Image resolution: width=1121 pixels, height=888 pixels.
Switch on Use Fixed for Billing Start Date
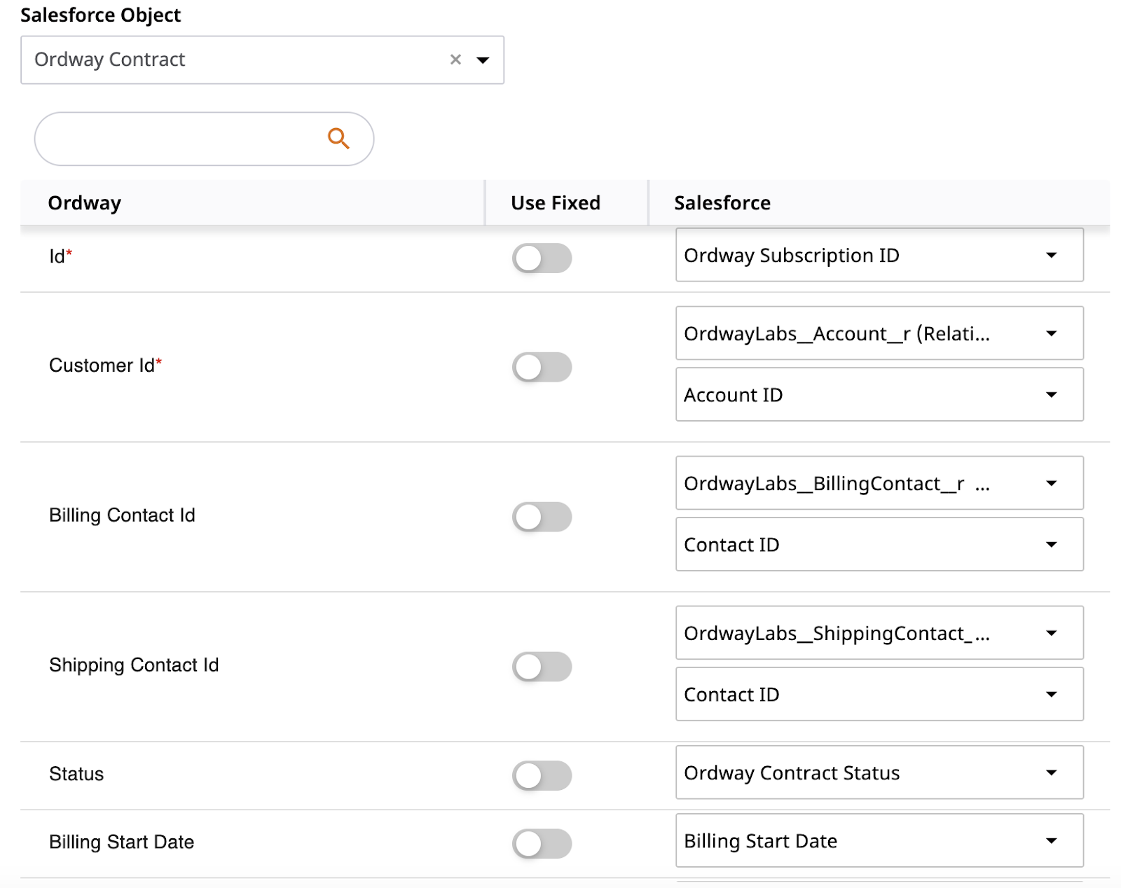(x=542, y=843)
